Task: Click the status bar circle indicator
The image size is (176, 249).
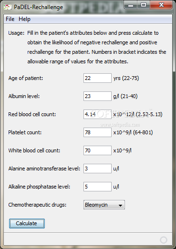Action: coord(164,240)
